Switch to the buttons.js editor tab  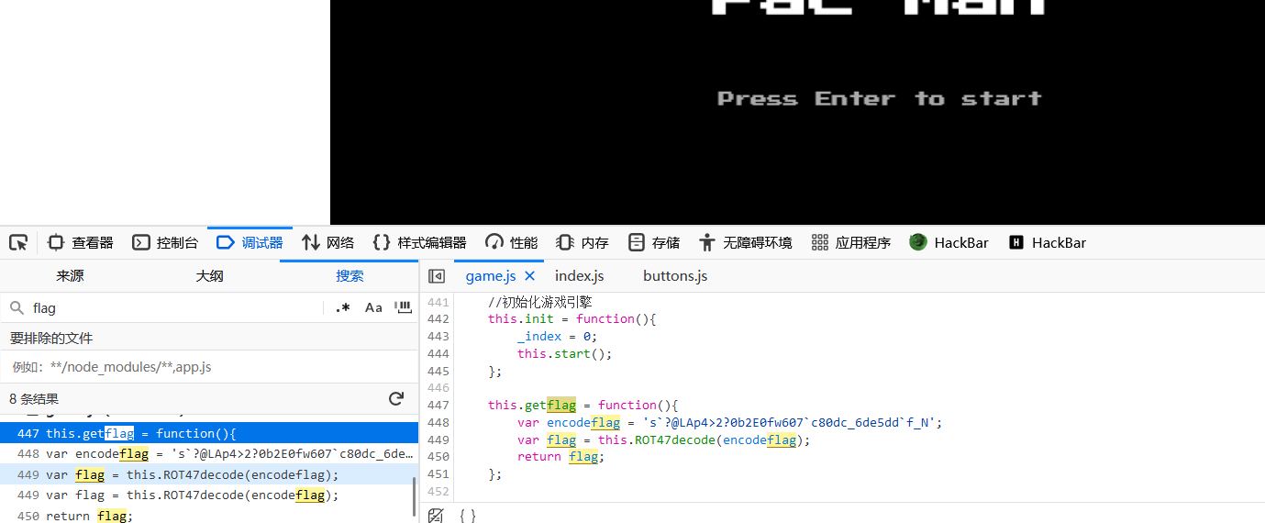(x=675, y=276)
